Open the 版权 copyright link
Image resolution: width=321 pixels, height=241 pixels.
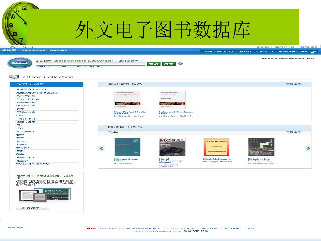point(251,228)
